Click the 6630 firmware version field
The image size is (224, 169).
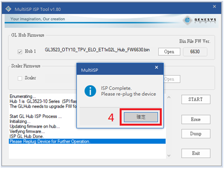[x=195, y=52]
